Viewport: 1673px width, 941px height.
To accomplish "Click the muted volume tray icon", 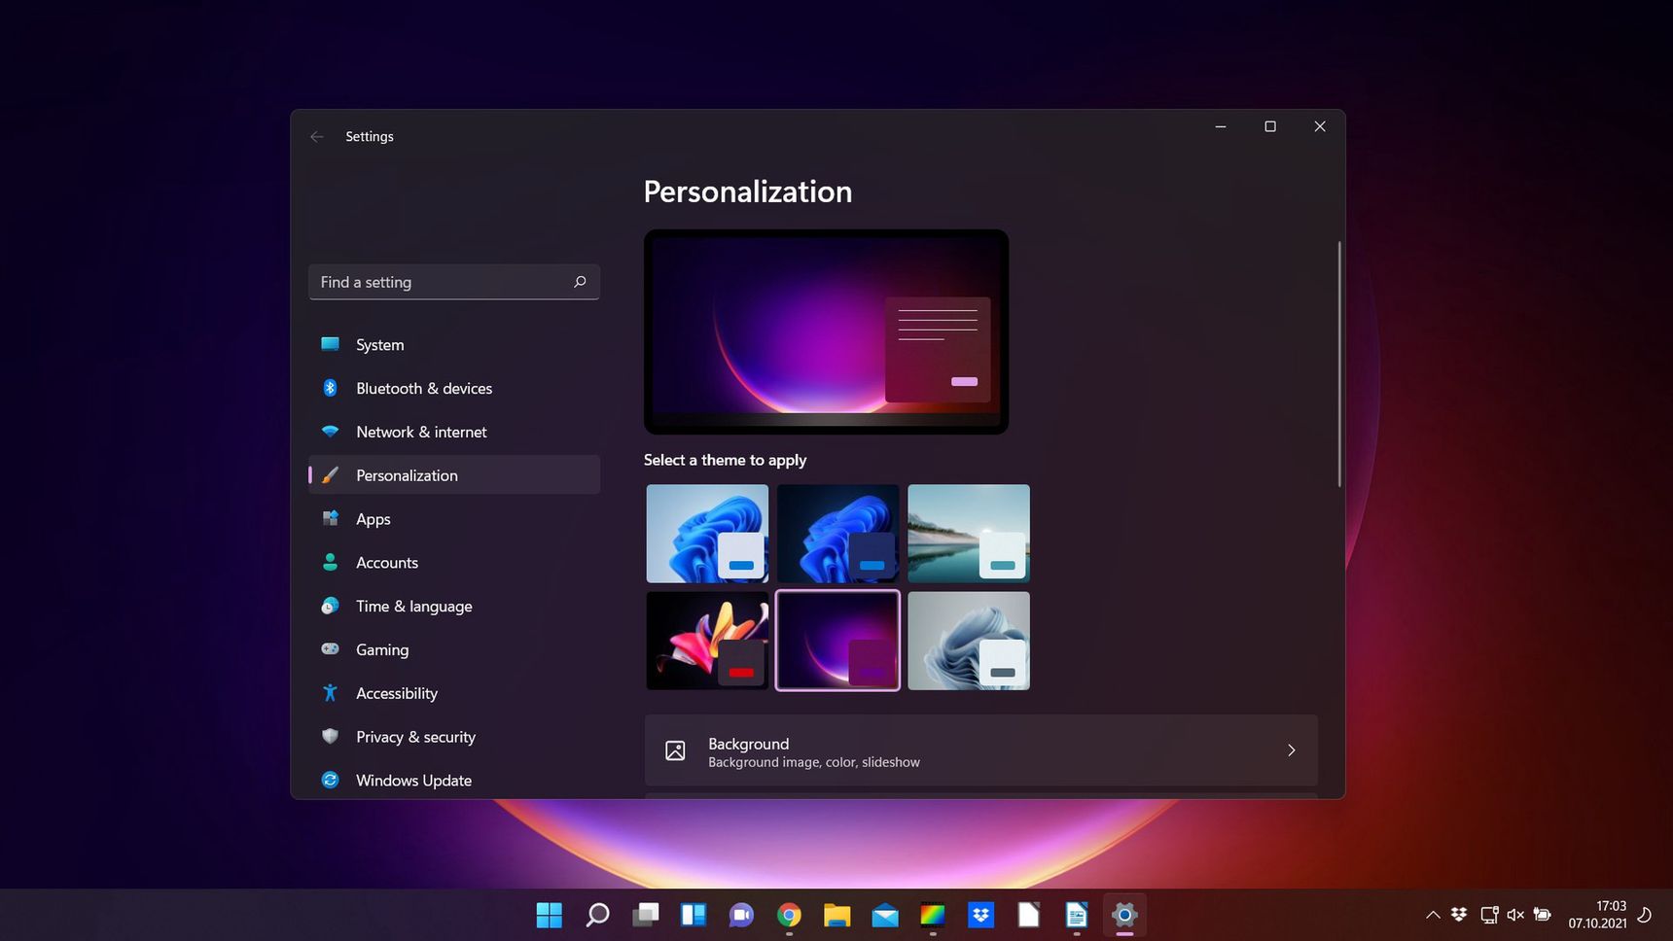I will coord(1515,915).
